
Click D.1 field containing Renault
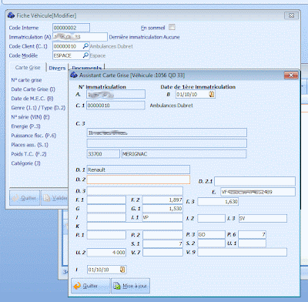pyautogui.click(x=139, y=169)
